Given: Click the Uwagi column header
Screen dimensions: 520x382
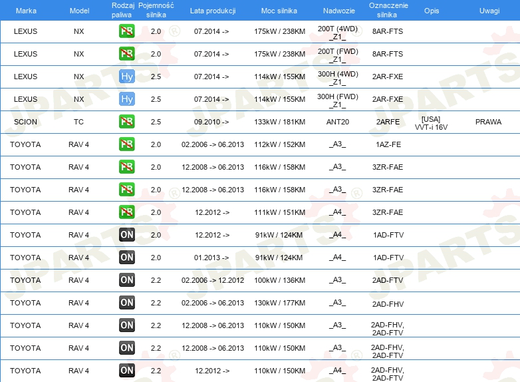Looking at the screenshot, I should pos(489,11).
